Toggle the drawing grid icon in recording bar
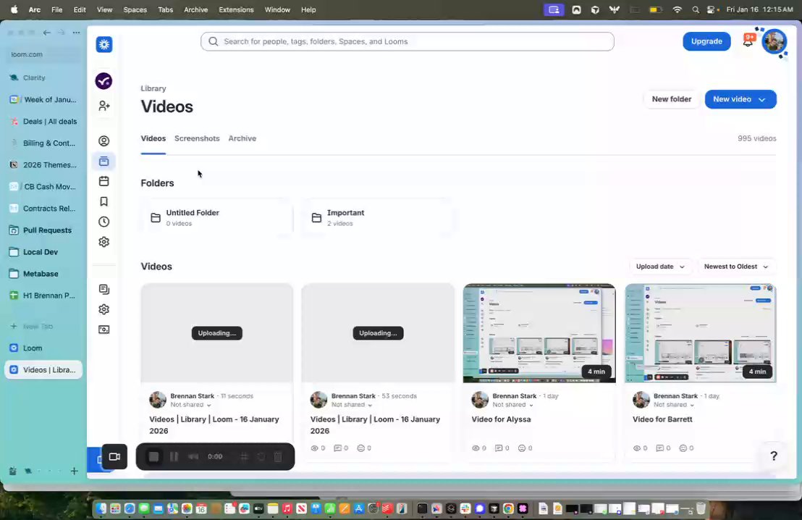 tap(244, 456)
